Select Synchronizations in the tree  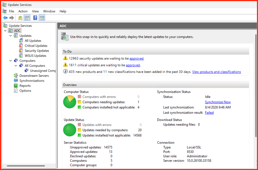pyautogui.click(x=32, y=81)
